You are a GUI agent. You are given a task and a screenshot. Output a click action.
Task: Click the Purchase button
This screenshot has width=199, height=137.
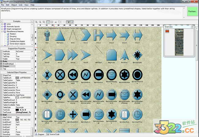(192, 11)
